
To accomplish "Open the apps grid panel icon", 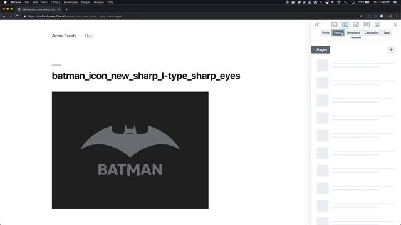I will click(x=377, y=24).
